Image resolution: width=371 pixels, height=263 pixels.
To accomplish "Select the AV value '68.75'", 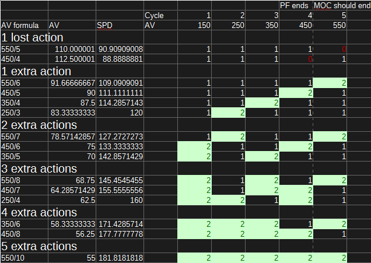I will 72,180.
